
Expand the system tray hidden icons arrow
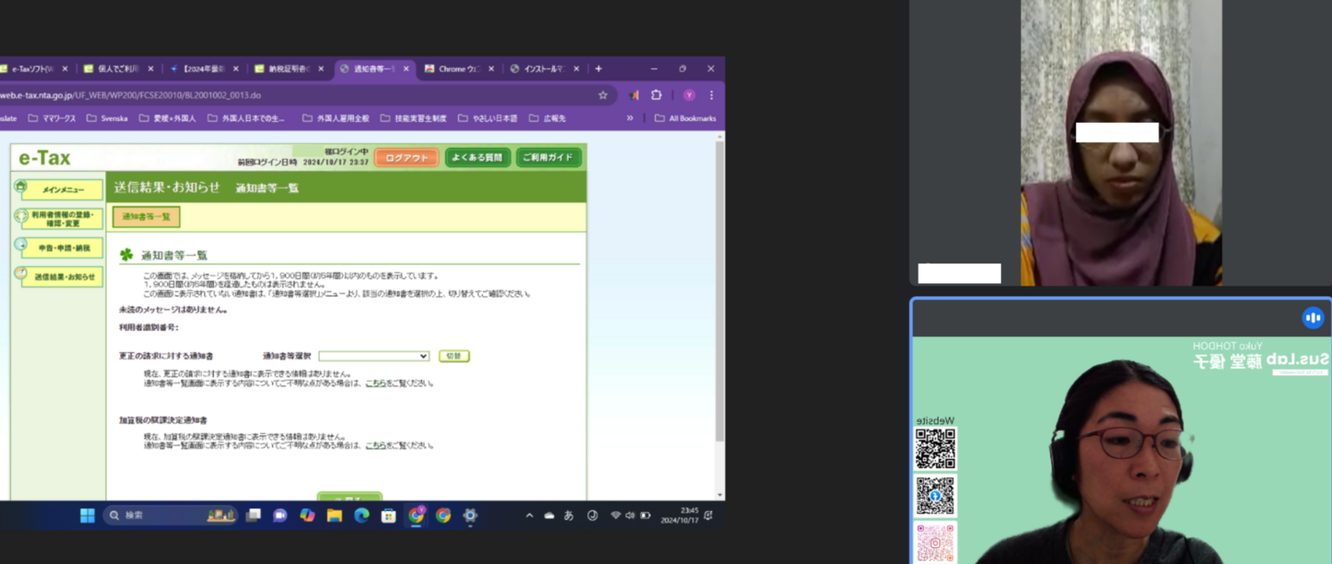(x=529, y=515)
